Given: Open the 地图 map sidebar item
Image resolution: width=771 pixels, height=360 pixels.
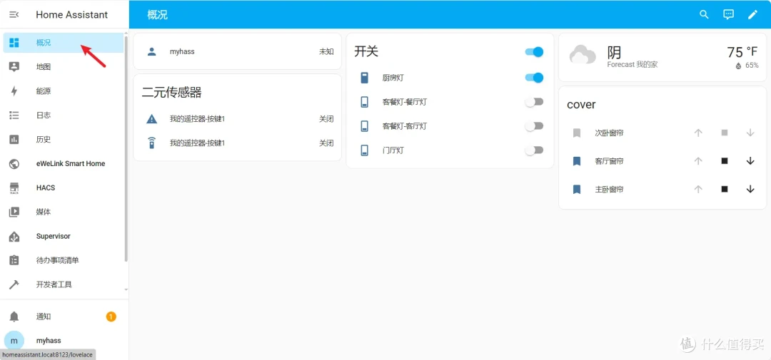Looking at the screenshot, I should (x=64, y=67).
